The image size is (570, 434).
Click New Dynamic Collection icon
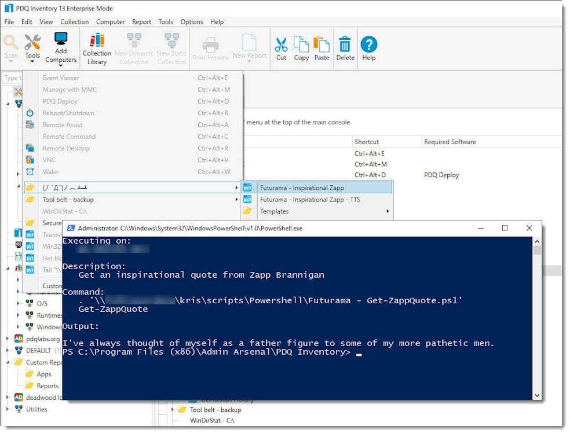134,39
